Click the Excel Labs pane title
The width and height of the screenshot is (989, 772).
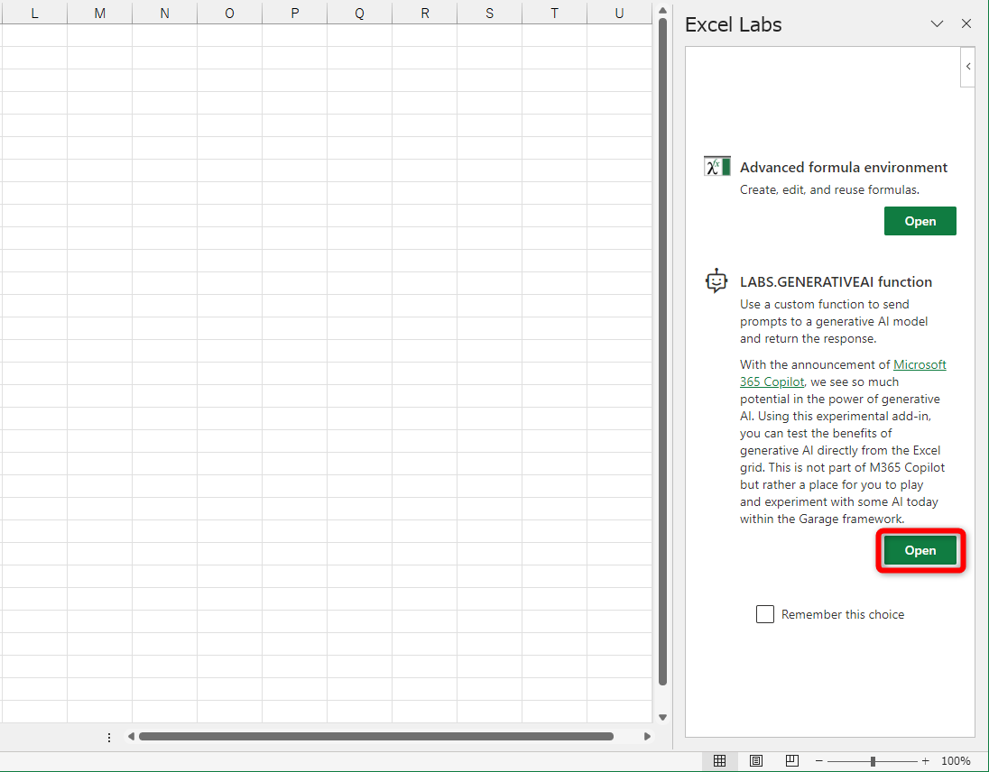tap(733, 24)
